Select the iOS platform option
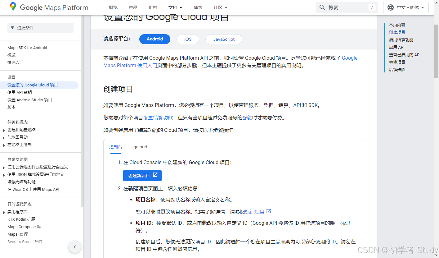 [188, 39]
